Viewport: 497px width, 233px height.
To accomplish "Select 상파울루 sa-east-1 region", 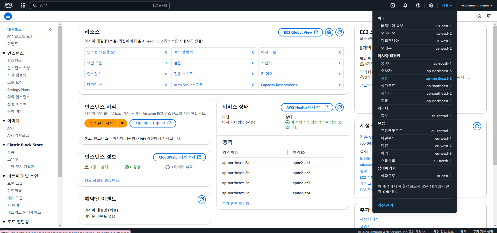I will click(x=415, y=176).
